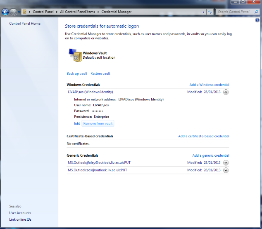This screenshot has width=262, height=229.
Task: Click the masked Password dots
Action: coord(97,111)
